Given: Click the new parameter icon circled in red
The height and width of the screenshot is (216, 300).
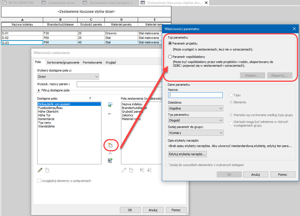Looking at the screenshot, I should [111, 145].
